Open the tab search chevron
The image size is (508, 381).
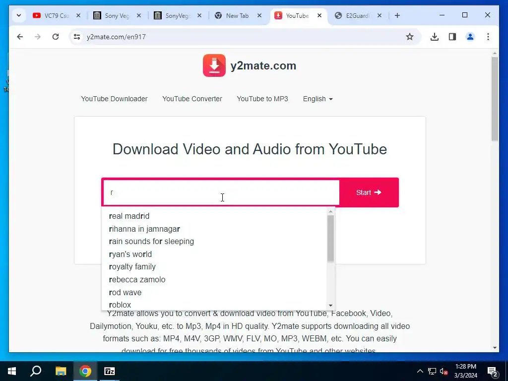click(19, 15)
